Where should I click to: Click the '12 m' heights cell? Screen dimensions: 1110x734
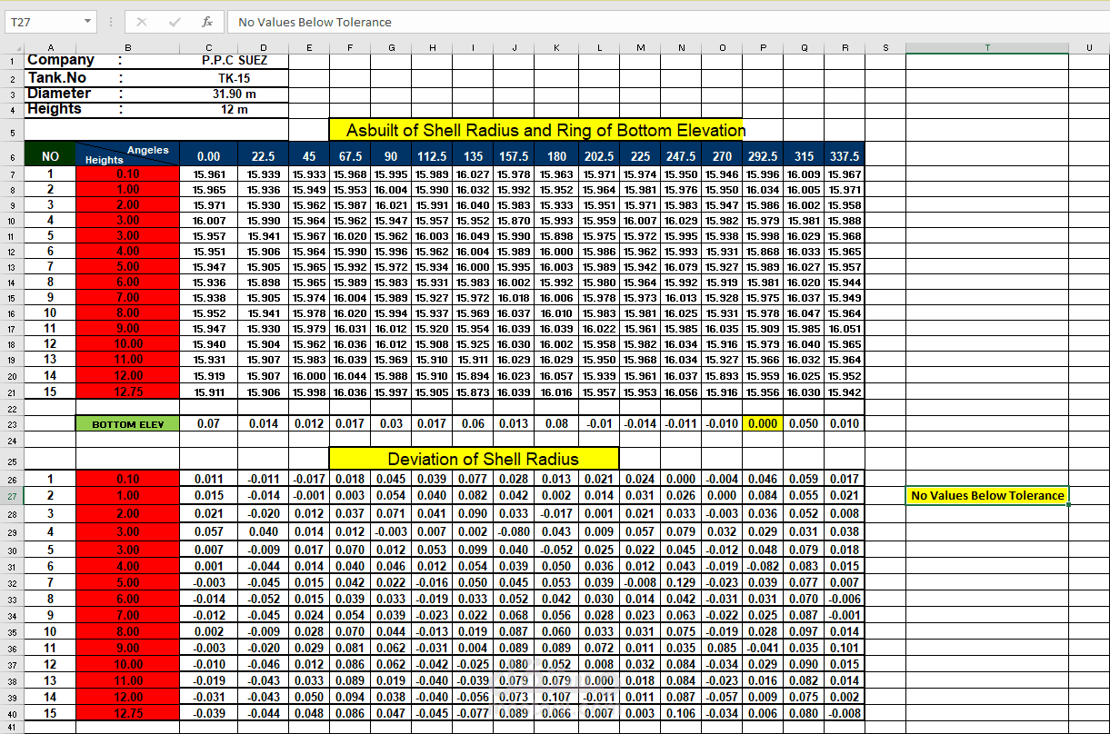point(234,110)
